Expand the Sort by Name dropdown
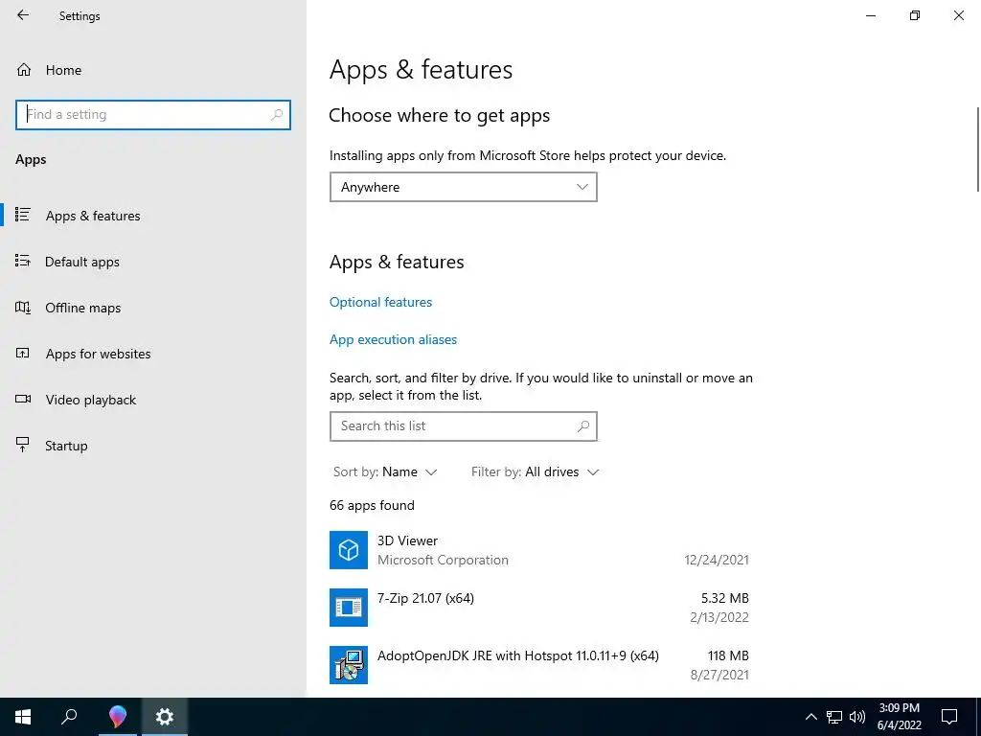This screenshot has width=981, height=736. (385, 471)
